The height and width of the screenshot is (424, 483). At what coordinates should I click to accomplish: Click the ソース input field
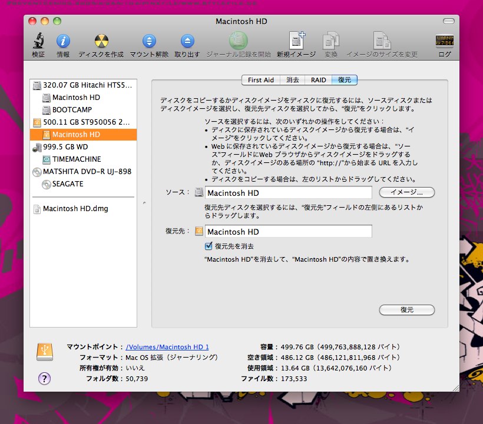click(288, 193)
